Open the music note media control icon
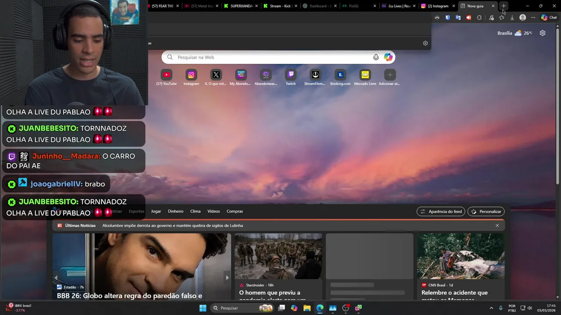Screen dimensions: 561x315 tap(491, 17)
